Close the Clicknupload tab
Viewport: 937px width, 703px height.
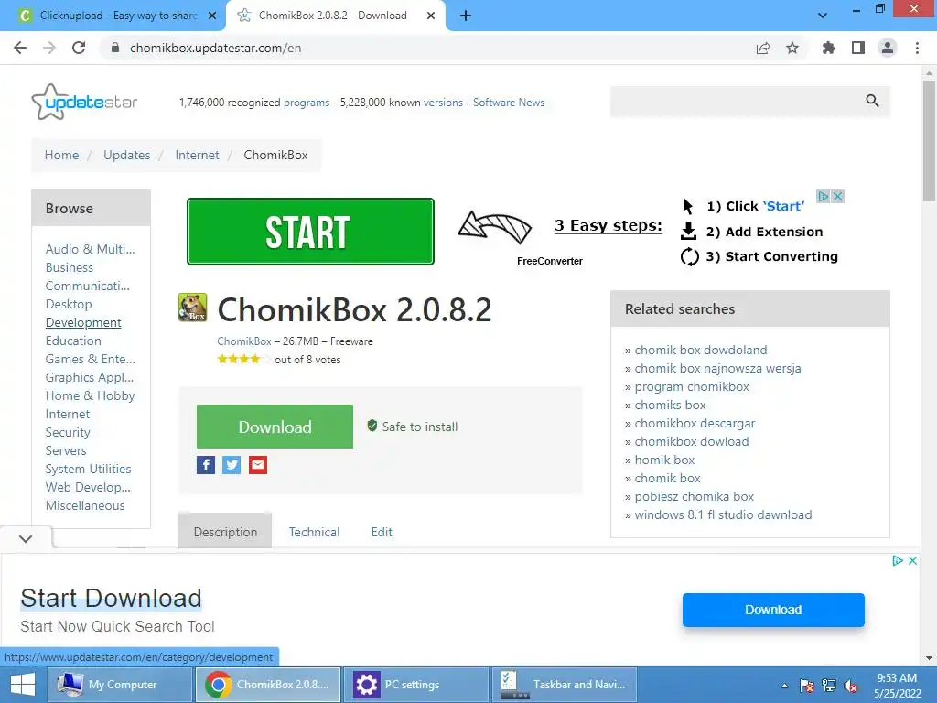tap(211, 16)
